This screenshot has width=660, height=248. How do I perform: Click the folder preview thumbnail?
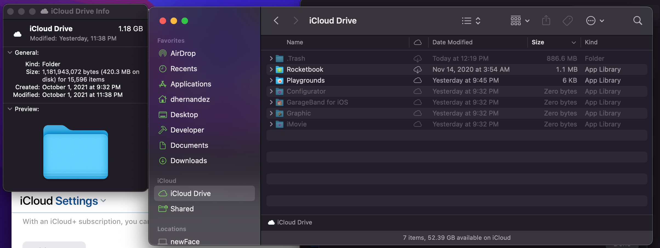point(76,152)
